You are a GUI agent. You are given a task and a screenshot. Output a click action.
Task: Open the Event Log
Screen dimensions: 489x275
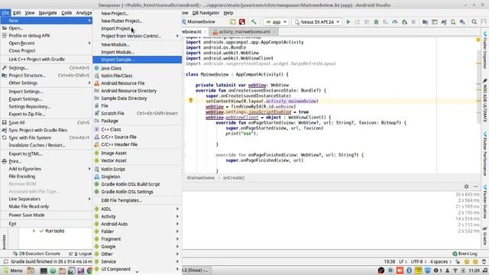coord(465,254)
